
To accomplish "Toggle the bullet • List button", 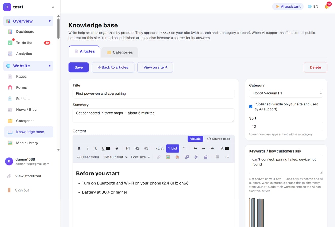I will tap(160, 148).
